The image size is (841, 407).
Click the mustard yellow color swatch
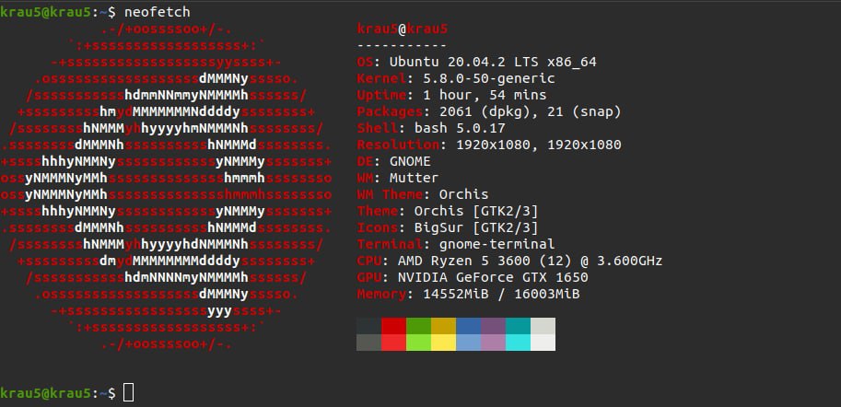444,325
